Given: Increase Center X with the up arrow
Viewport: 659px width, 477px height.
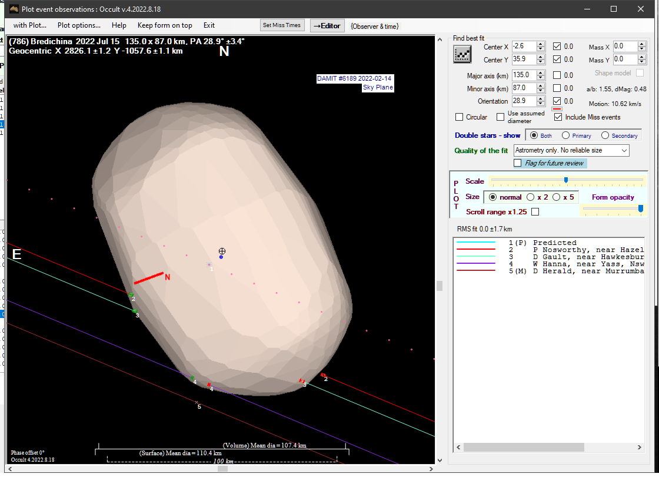Looking at the screenshot, I should [x=541, y=44].
